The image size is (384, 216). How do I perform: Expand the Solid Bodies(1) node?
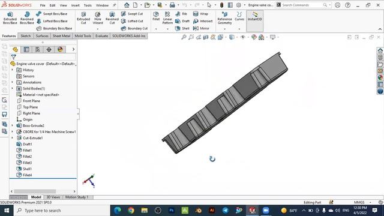coord(12,88)
